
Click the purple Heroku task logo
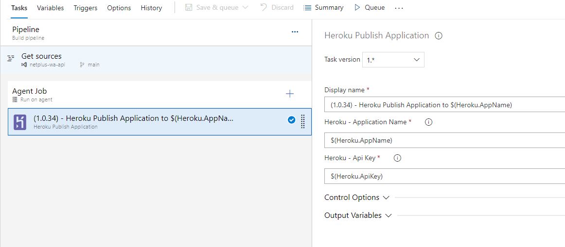[x=20, y=122]
